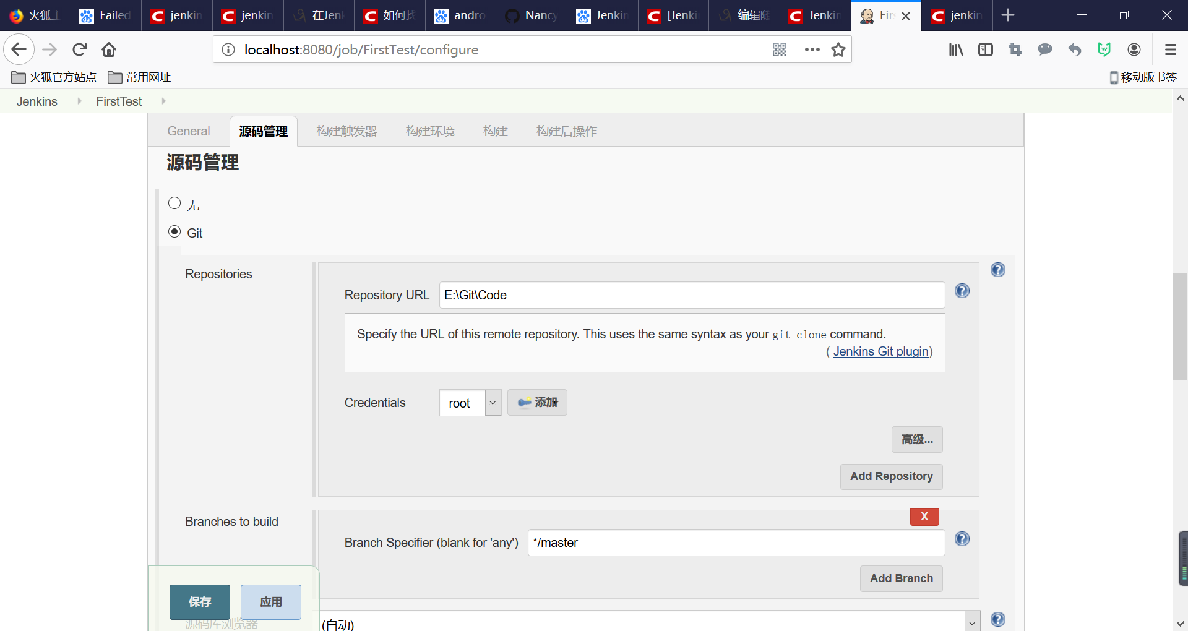Apply the configuration with 应用
This screenshot has height=631, width=1188.
[x=271, y=602]
